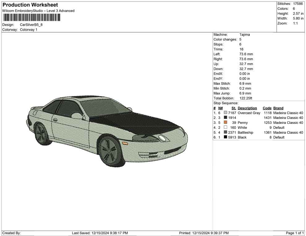The width and height of the screenshot is (306, 236).
Task: Click the White color swatch
Action: click(x=225, y=128)
